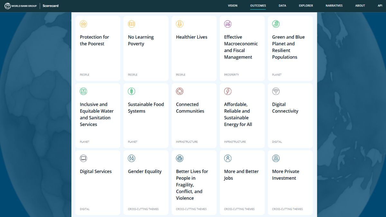Click PLANET label on Water and Sanitation card
The height and width of the screenshot is (217, 386).
pyautogui.click(x=85, y=142)
